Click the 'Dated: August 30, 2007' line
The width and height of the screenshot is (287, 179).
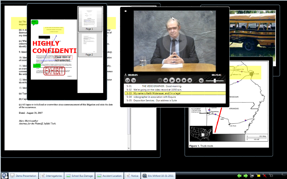click(x=31, y=113)
